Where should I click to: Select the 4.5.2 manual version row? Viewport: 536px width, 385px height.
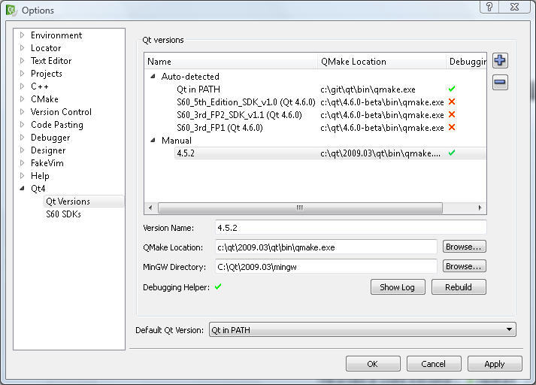(186, 153)
